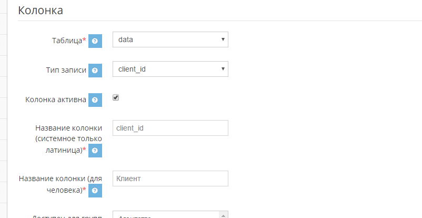Click the red asterisk next to Таблица

pos(84,40)
